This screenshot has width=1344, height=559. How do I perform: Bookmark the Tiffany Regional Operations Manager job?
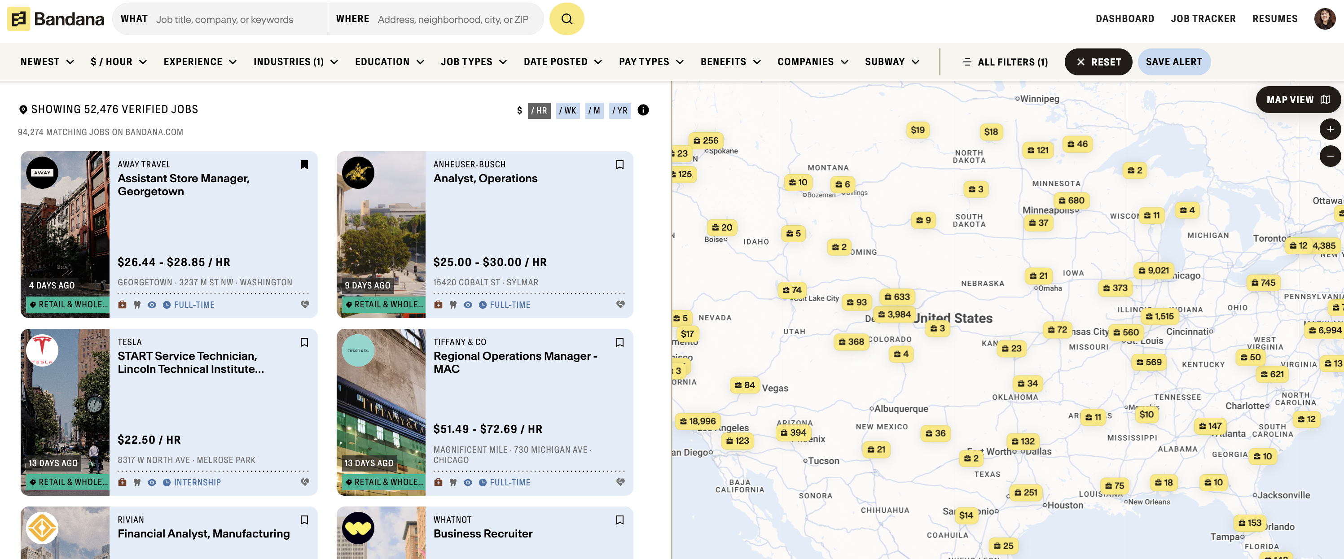pos(620,343)
